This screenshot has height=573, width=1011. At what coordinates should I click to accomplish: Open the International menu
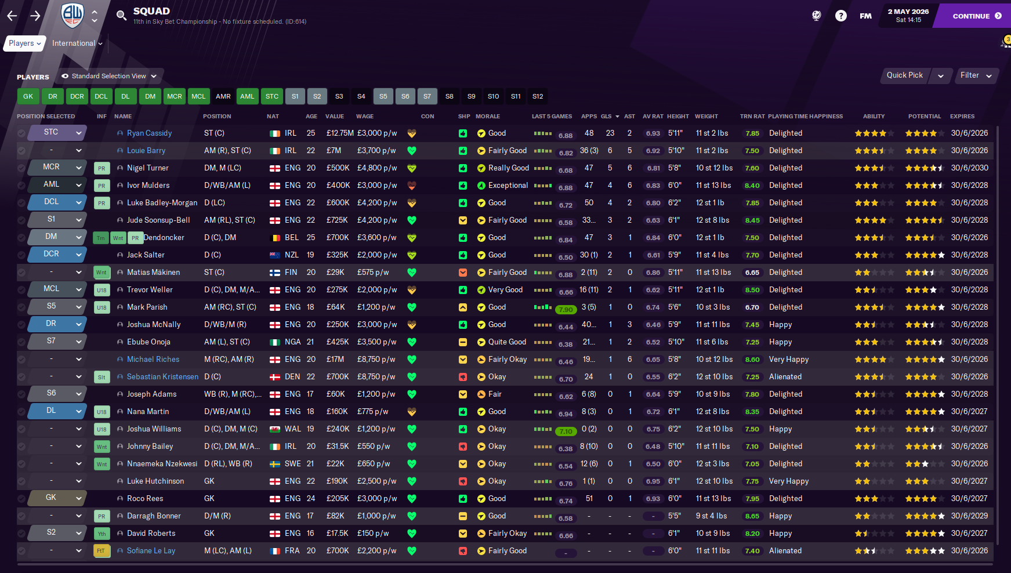(x=77, y=43)
